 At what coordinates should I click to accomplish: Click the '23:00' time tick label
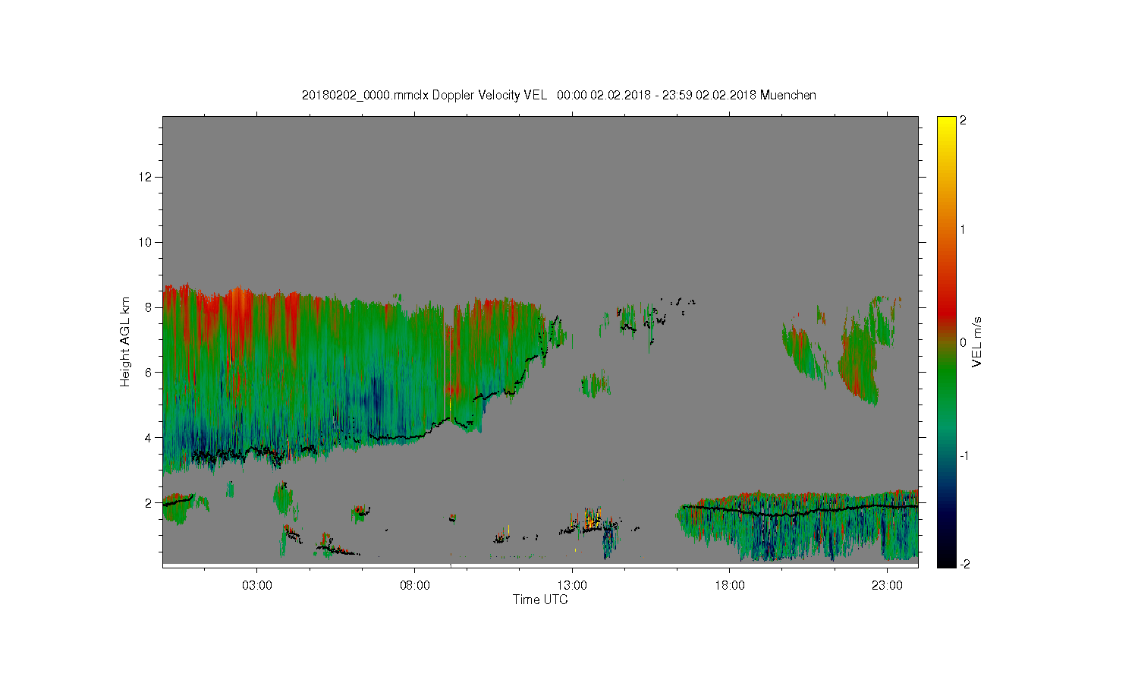[888, 586]
